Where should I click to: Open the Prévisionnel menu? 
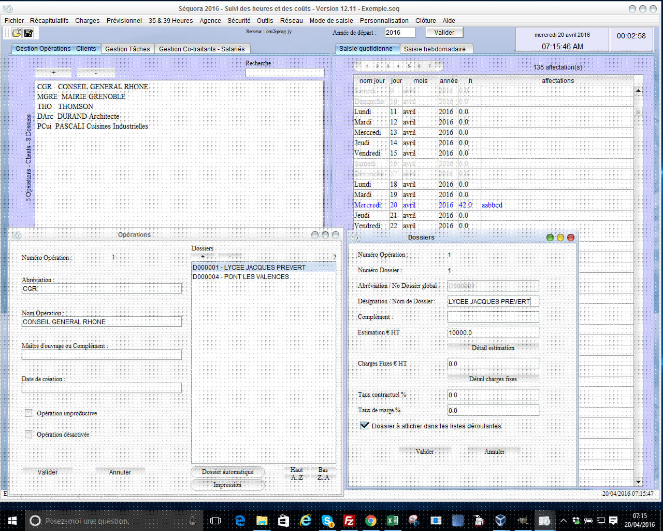pyautogui.click(x=124, y=21)
